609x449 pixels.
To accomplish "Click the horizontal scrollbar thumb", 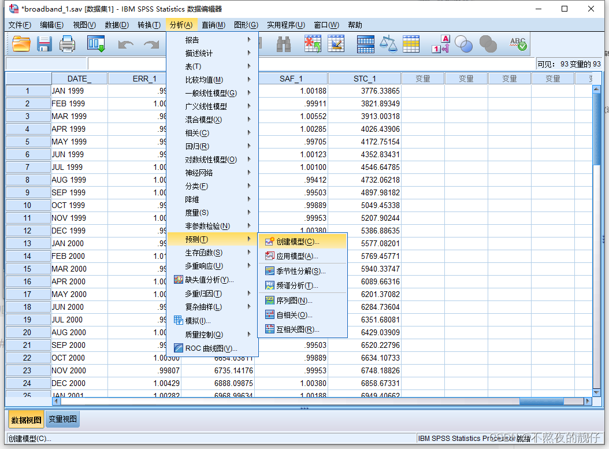I will [x=541, y=401].
